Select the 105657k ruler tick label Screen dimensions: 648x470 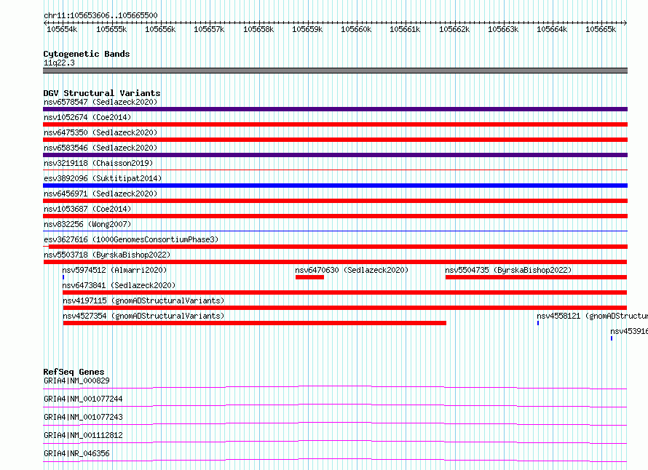(209, 29)
